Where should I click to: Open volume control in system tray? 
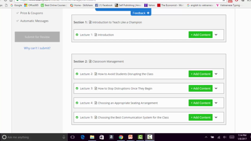coord(225,137)
